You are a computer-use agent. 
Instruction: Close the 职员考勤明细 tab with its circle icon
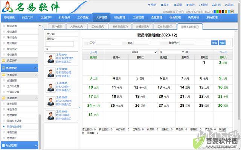197,27
